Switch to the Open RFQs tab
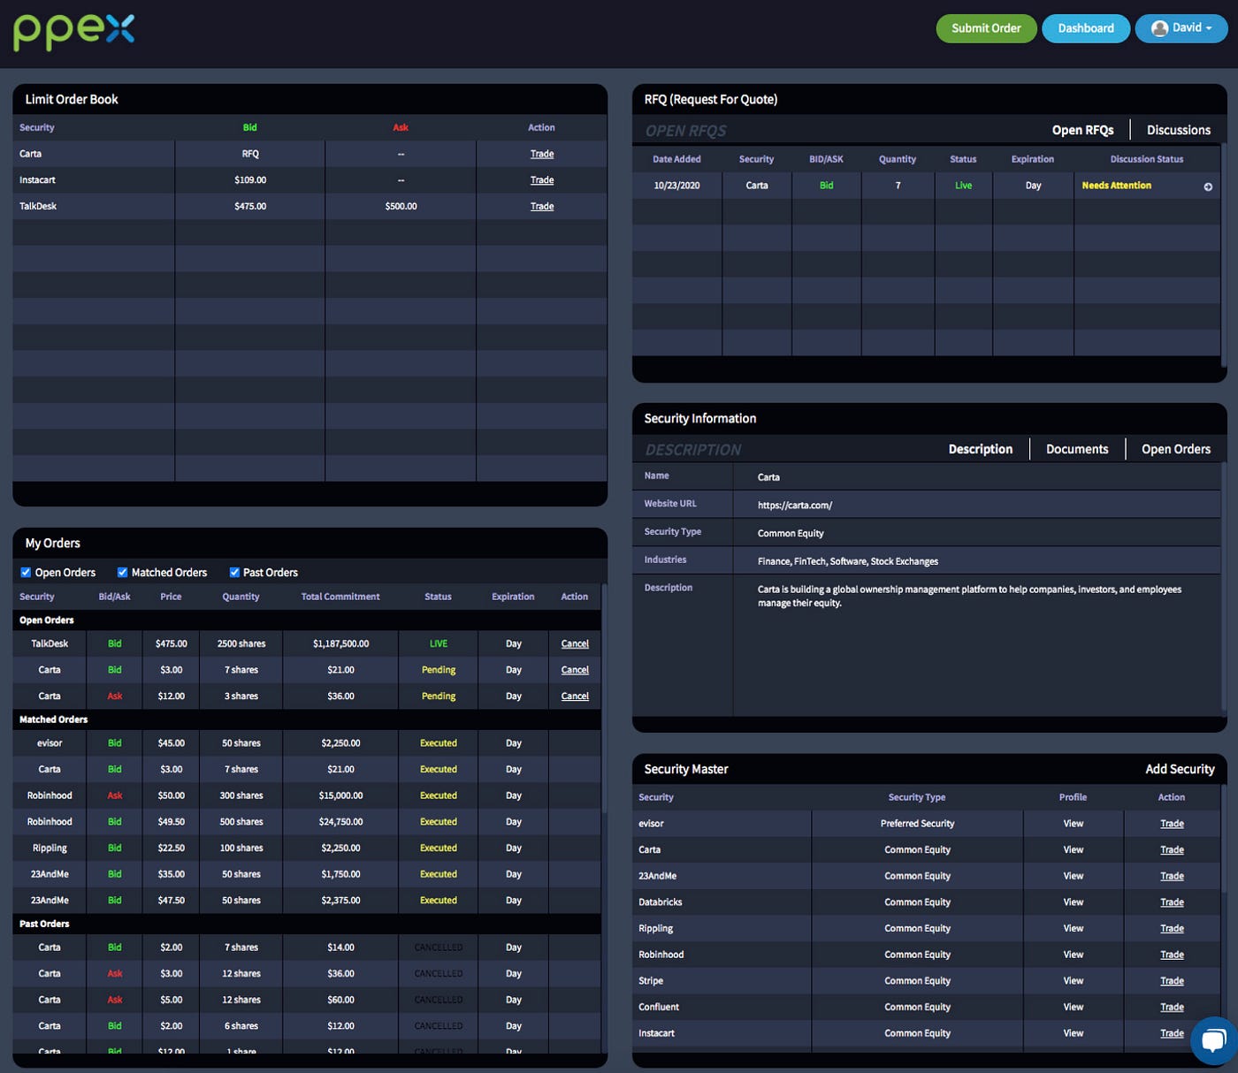 (x=1082, y=130)
